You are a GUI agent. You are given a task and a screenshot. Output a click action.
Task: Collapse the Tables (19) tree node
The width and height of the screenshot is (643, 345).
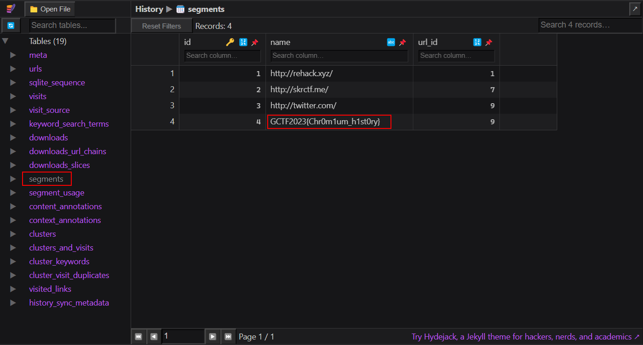click(6, 41)
